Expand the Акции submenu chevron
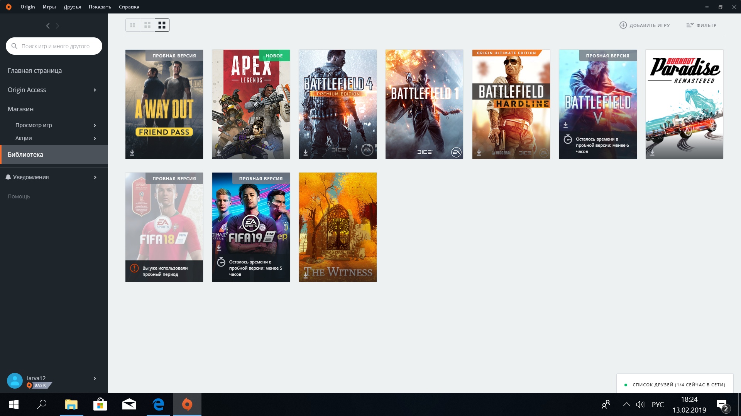Viewport: 741px width, 416px height. point(95,138)
